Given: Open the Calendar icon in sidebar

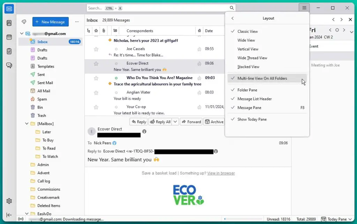Looking at the screenshot, I should point(9,37).
